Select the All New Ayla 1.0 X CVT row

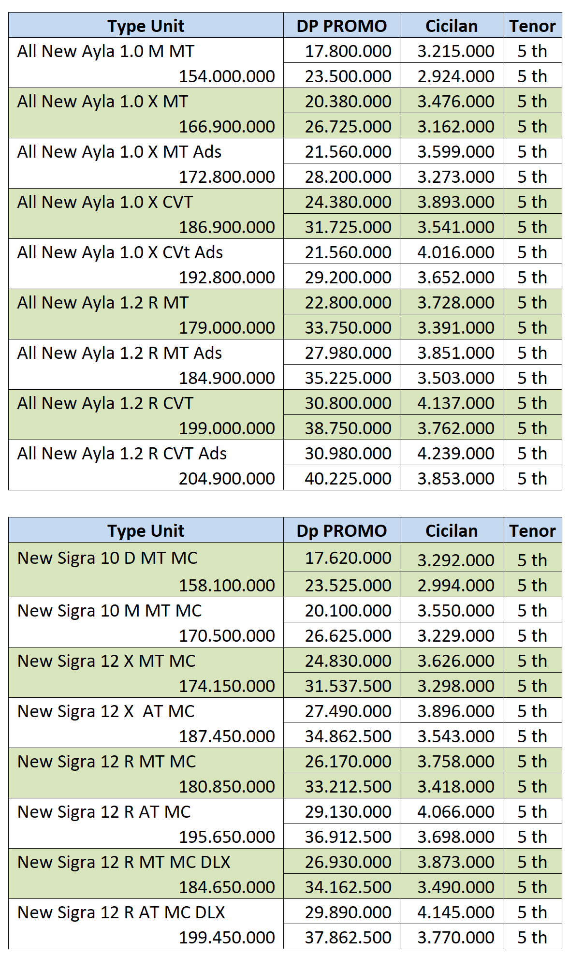(285, 214)
